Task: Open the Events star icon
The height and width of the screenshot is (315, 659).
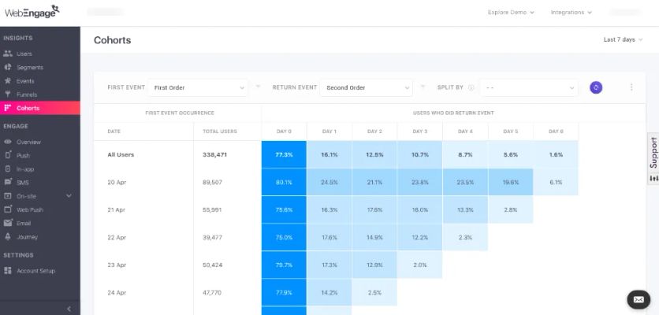Action: 8,80
